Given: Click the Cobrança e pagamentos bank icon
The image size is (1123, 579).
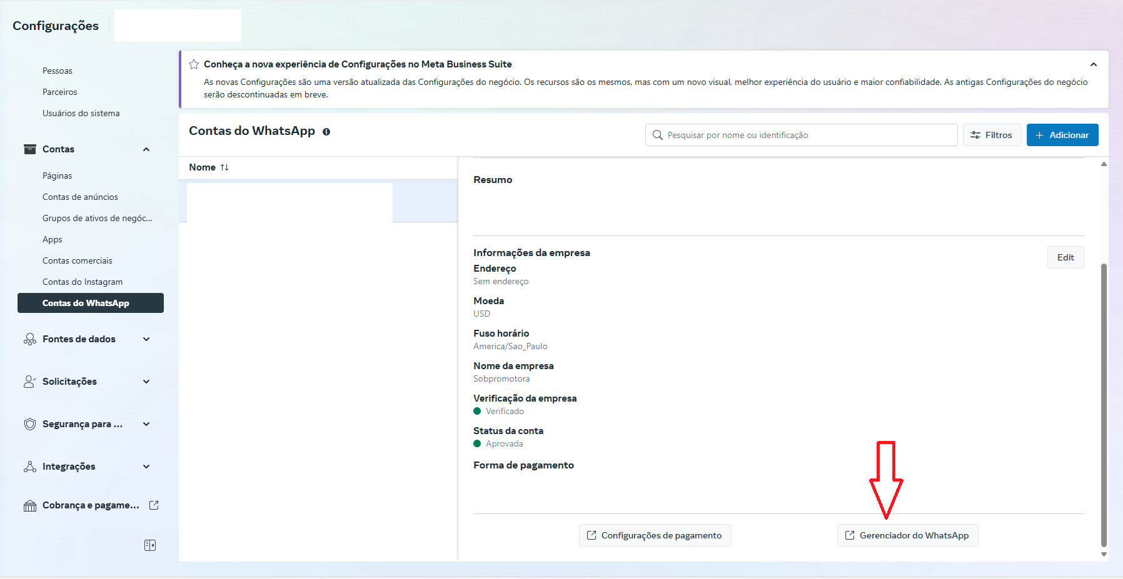Looking at the screenshot, I should point(30,505).
